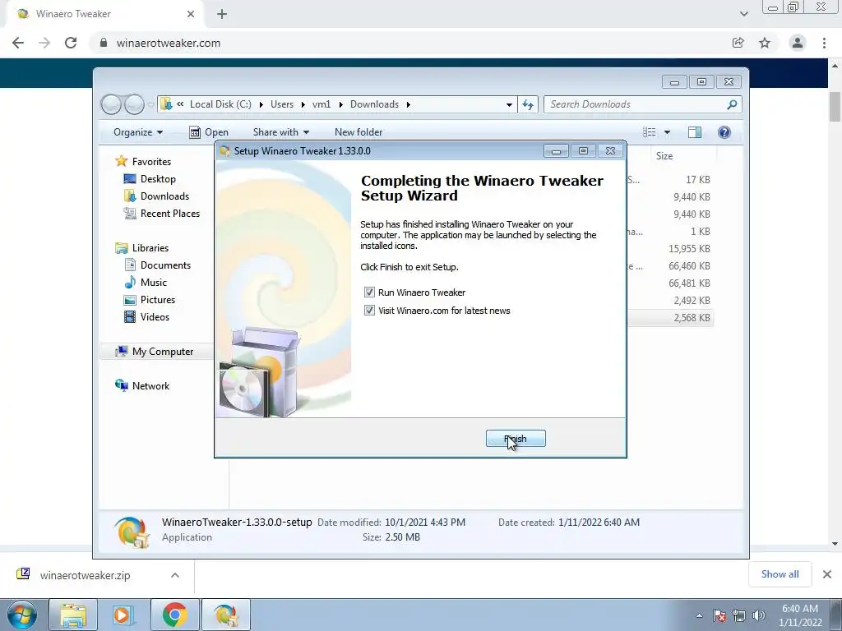
Task: Select Network in Explorer sidebar
Action: pos(150,386)
